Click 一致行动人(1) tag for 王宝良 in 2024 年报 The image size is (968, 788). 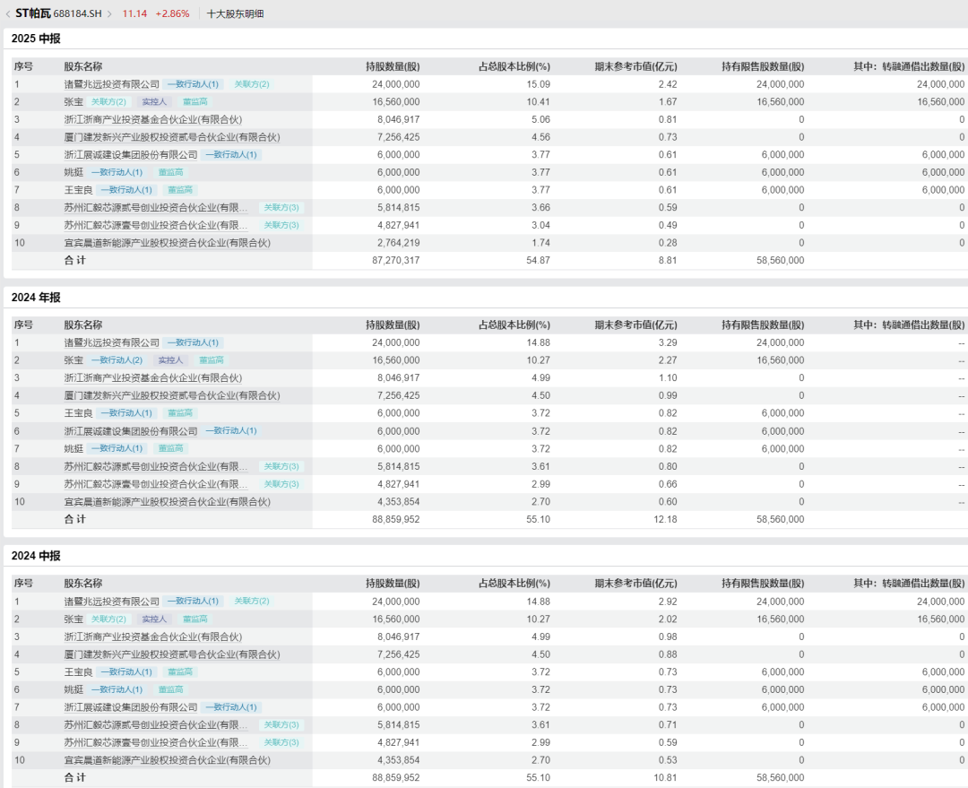click(x=126, y=413)
